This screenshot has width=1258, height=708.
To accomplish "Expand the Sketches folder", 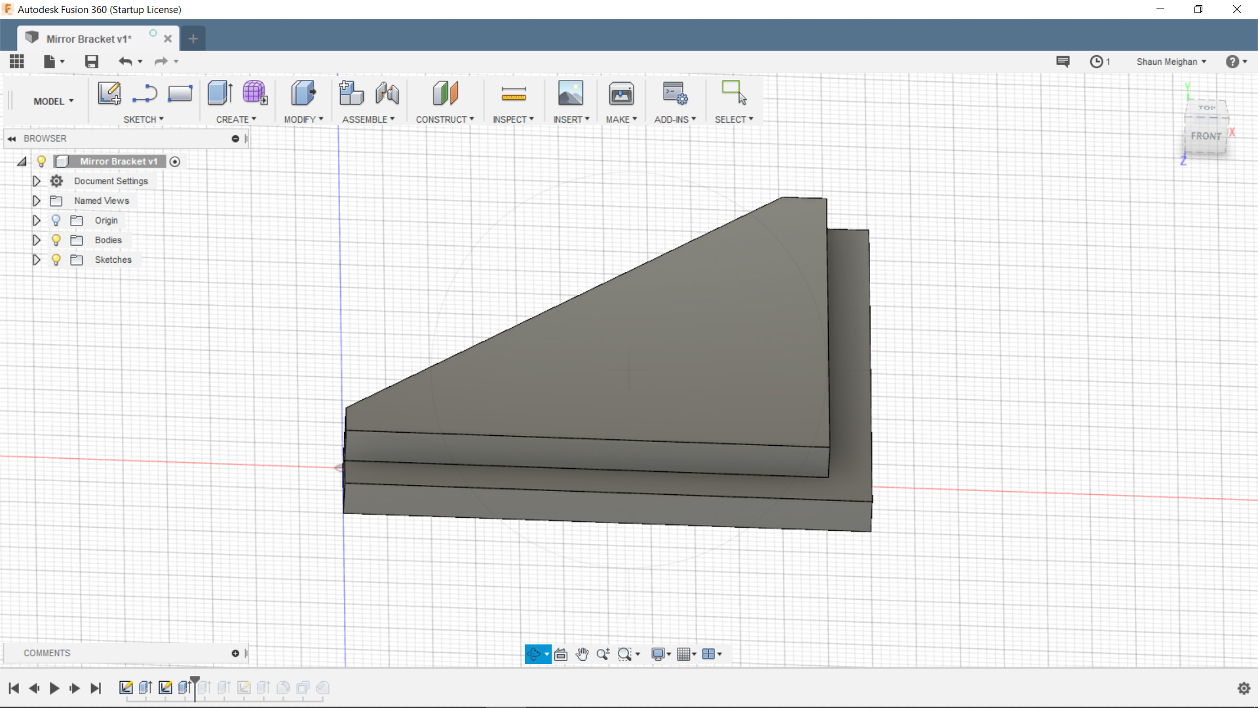I will click(x=35, y=260).
